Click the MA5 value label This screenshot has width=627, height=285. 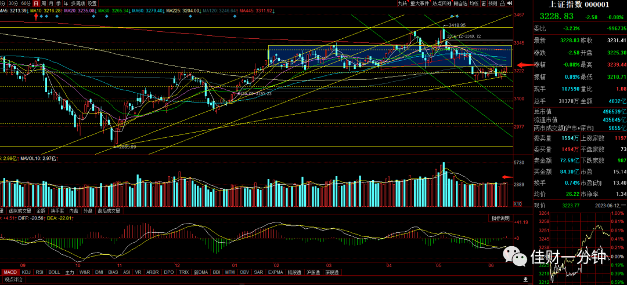13,11
